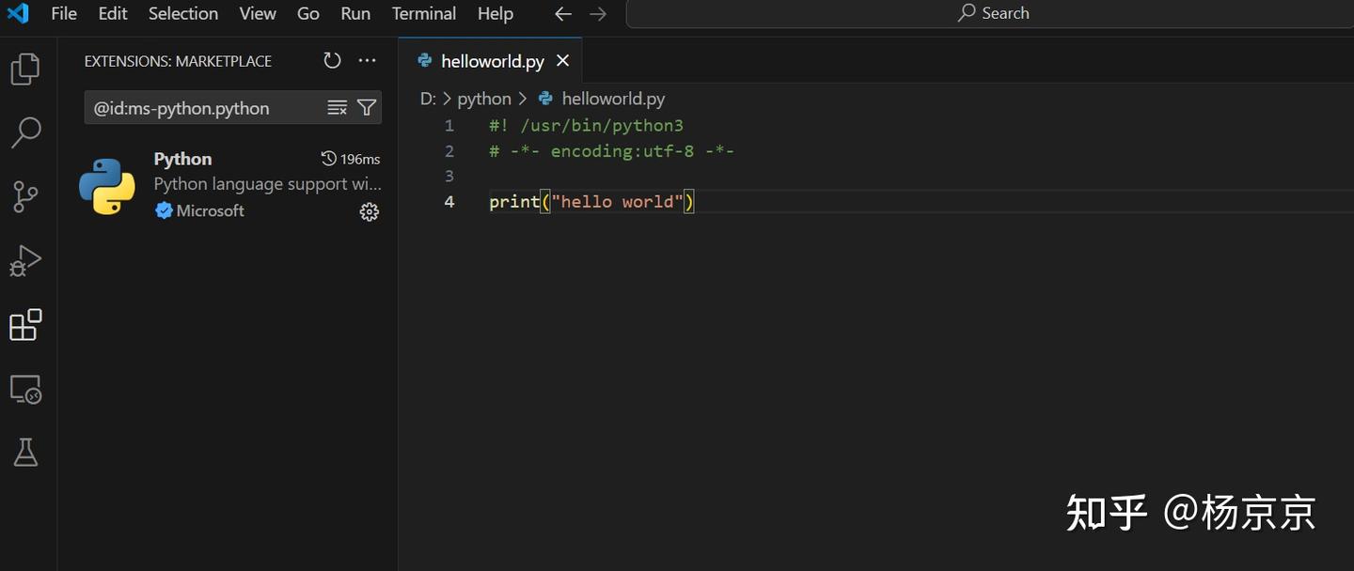Click the Go Back navigation arrow
Screen dimensions: 1354x571
point(562,13)
